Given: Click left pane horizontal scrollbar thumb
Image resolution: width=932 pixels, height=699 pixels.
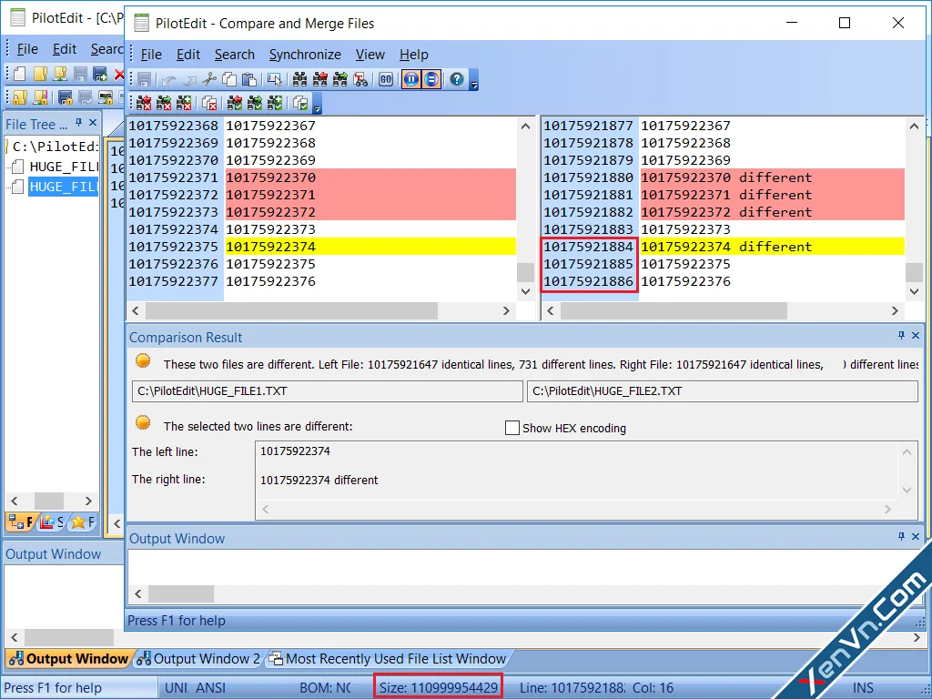Looking at the screenshot, I should click(x=291, y=310).
